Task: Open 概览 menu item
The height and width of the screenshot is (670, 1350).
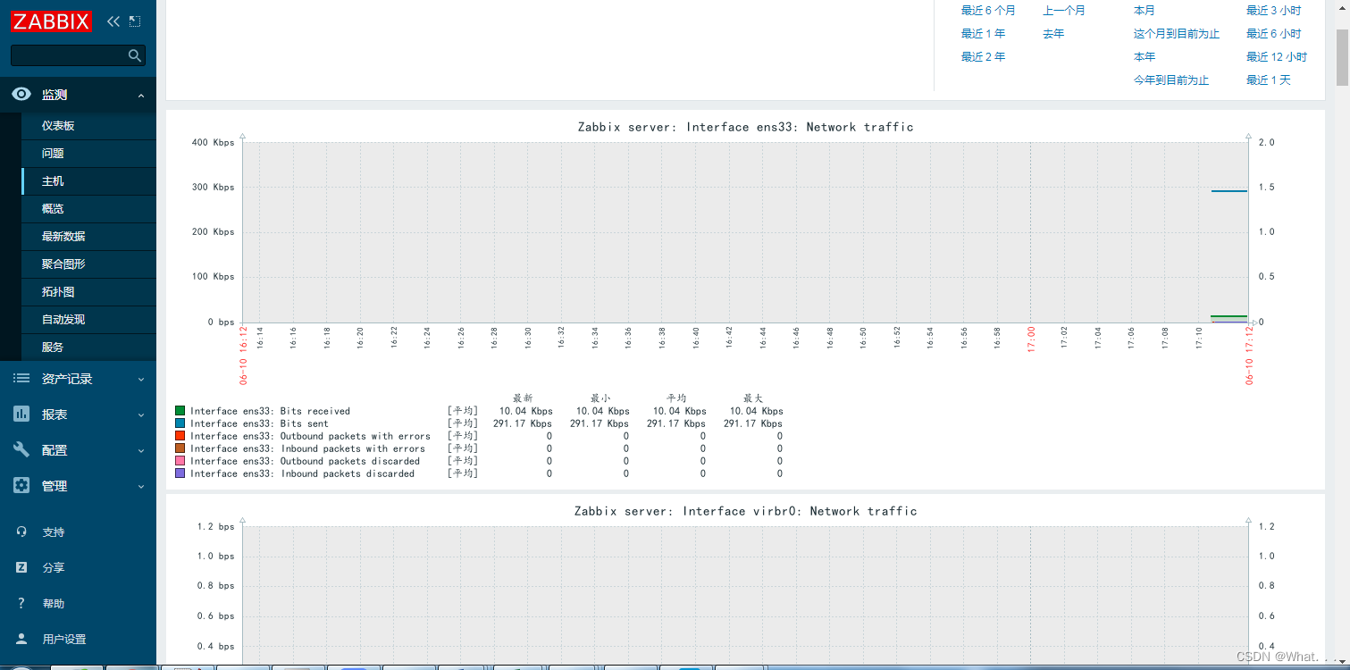Action: click(88, 209)
